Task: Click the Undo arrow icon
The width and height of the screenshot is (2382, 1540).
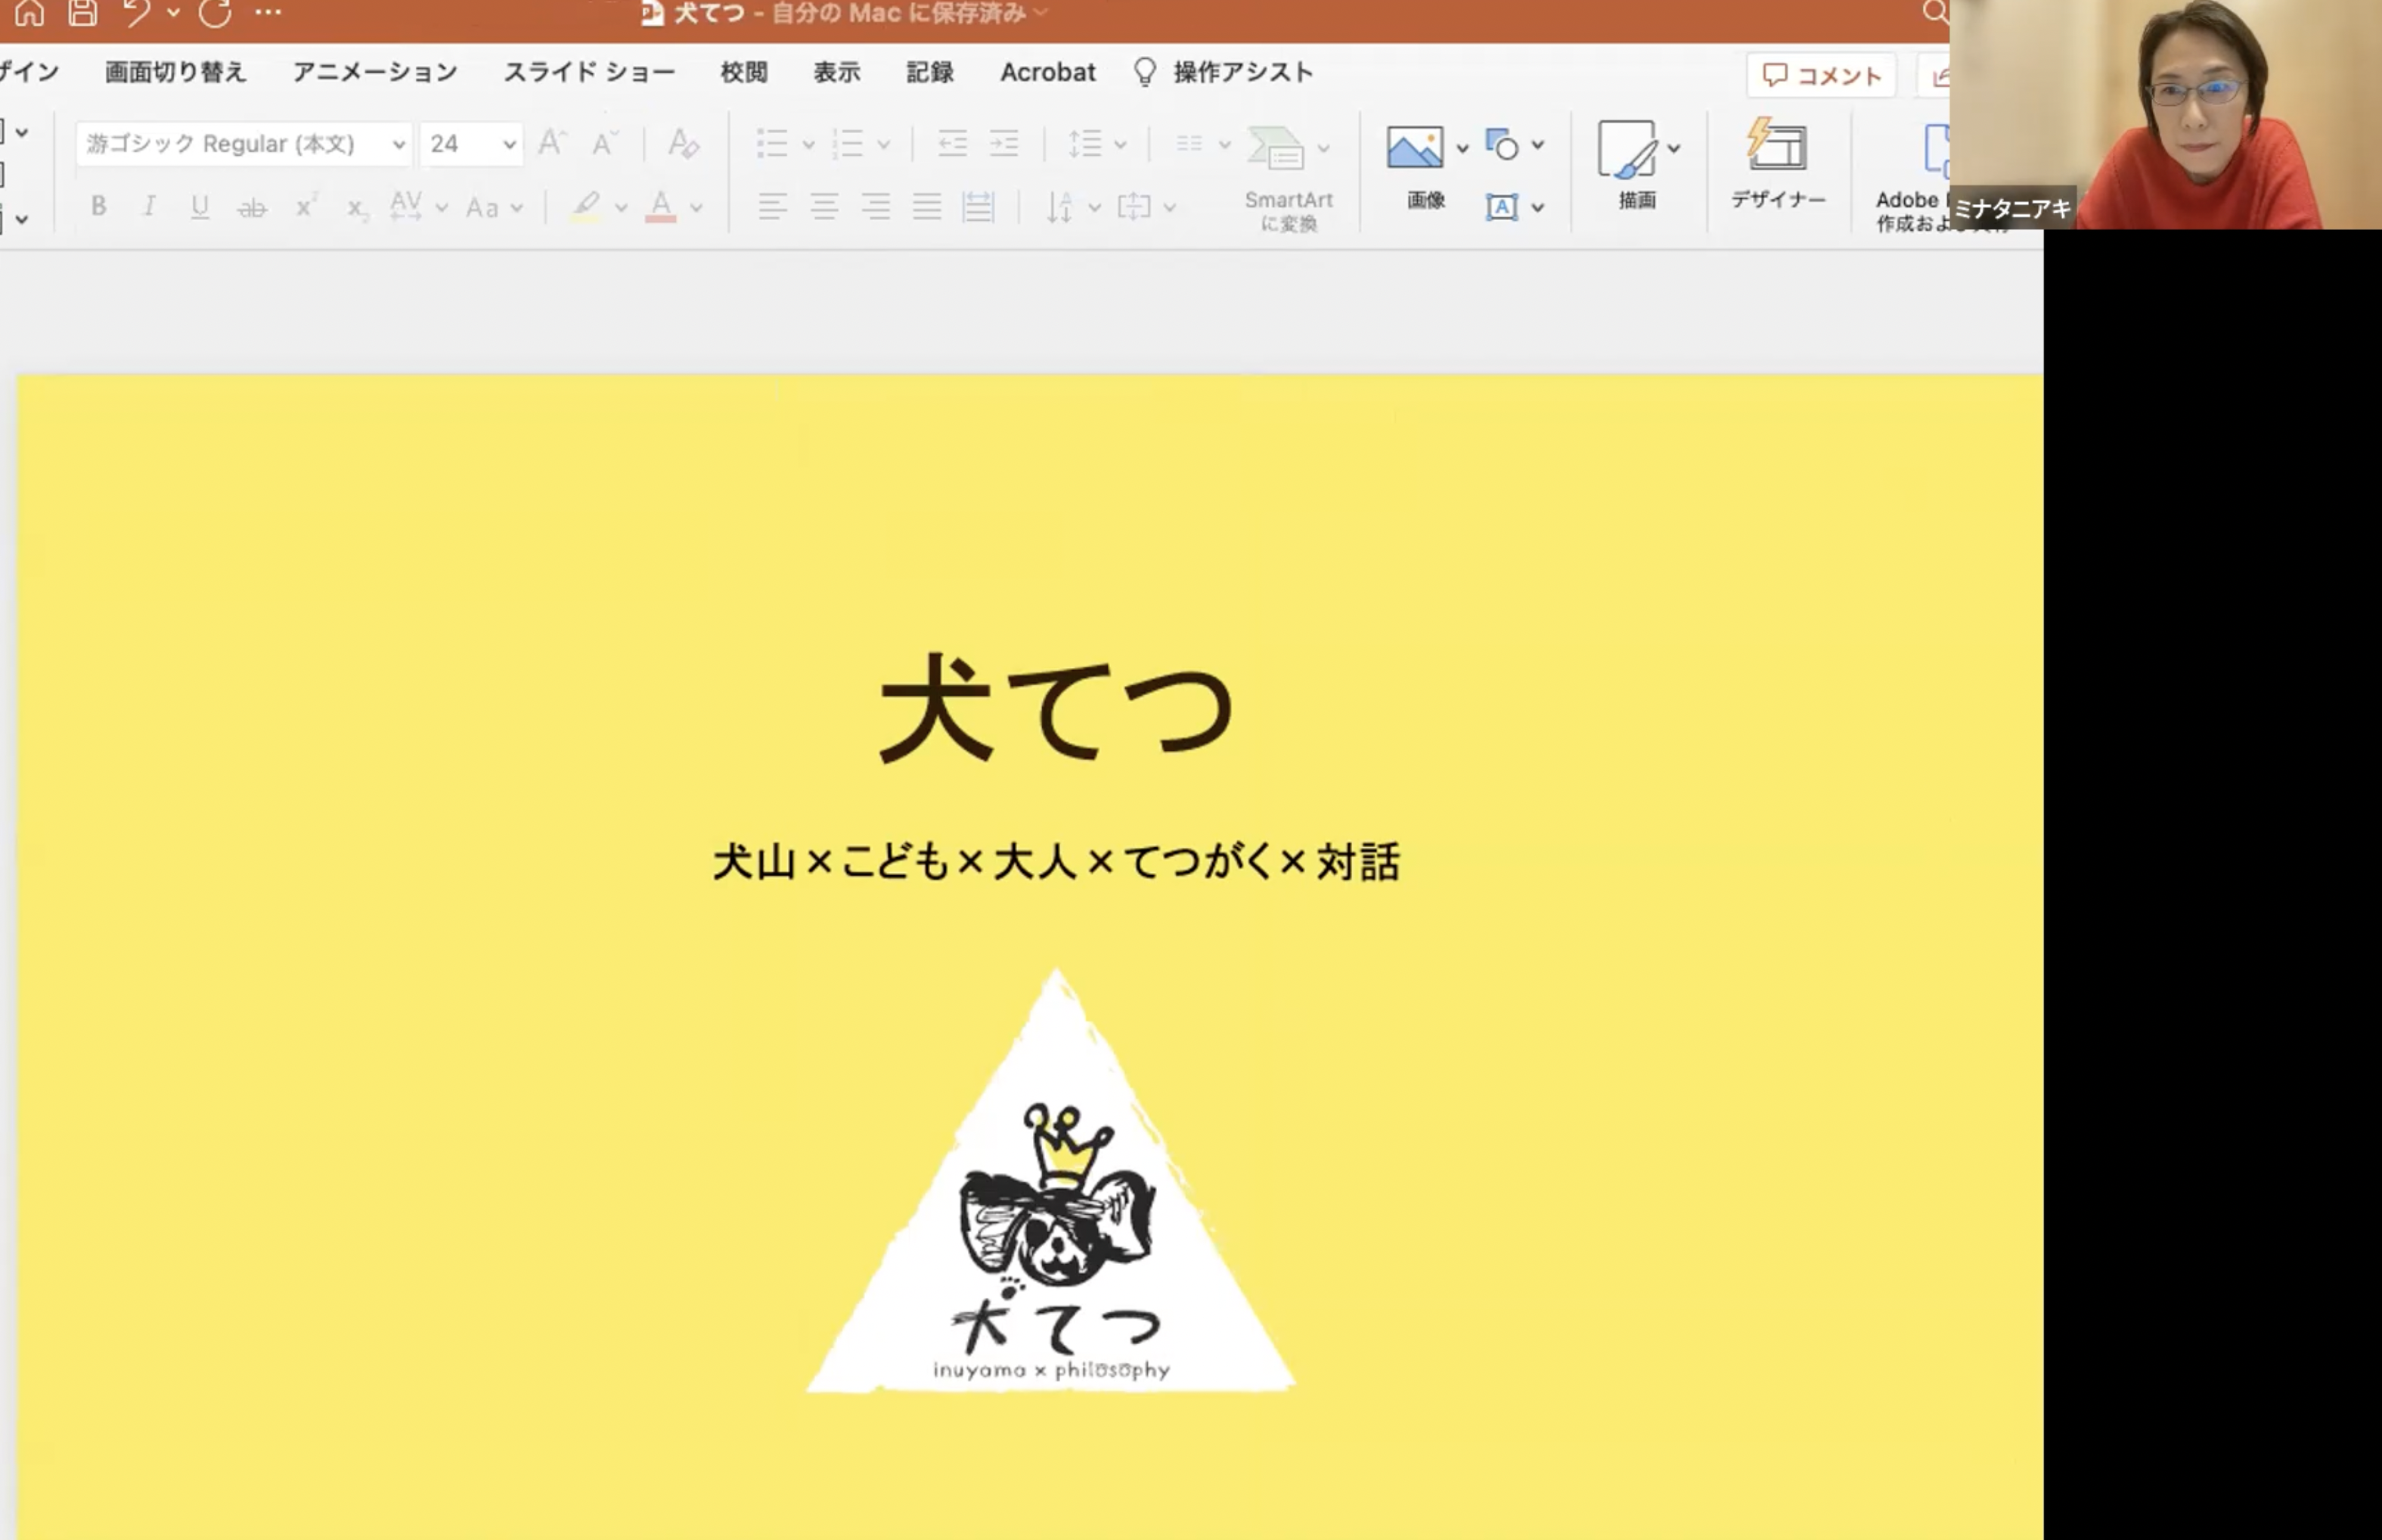Action: (x=137, y=13)
